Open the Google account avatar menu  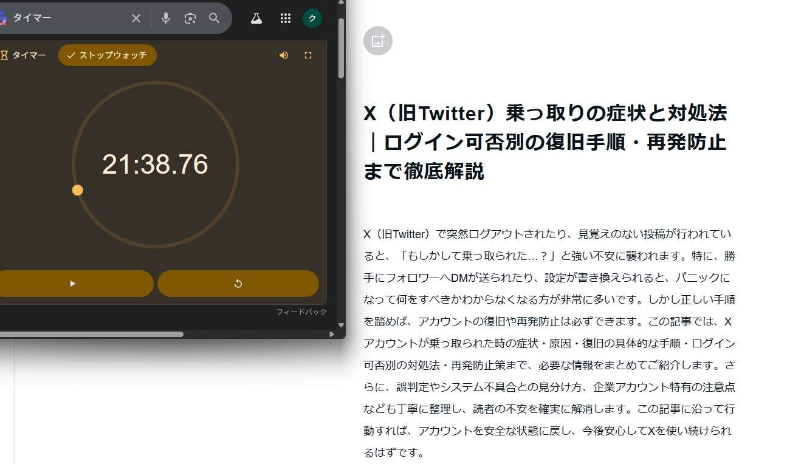tap(312, 18)
